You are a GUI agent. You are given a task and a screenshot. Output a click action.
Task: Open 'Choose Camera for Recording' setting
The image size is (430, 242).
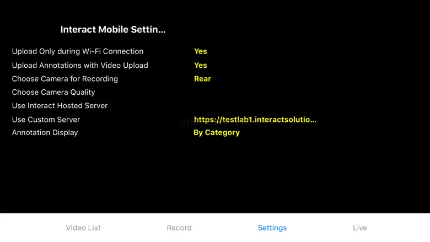[65, 79]
